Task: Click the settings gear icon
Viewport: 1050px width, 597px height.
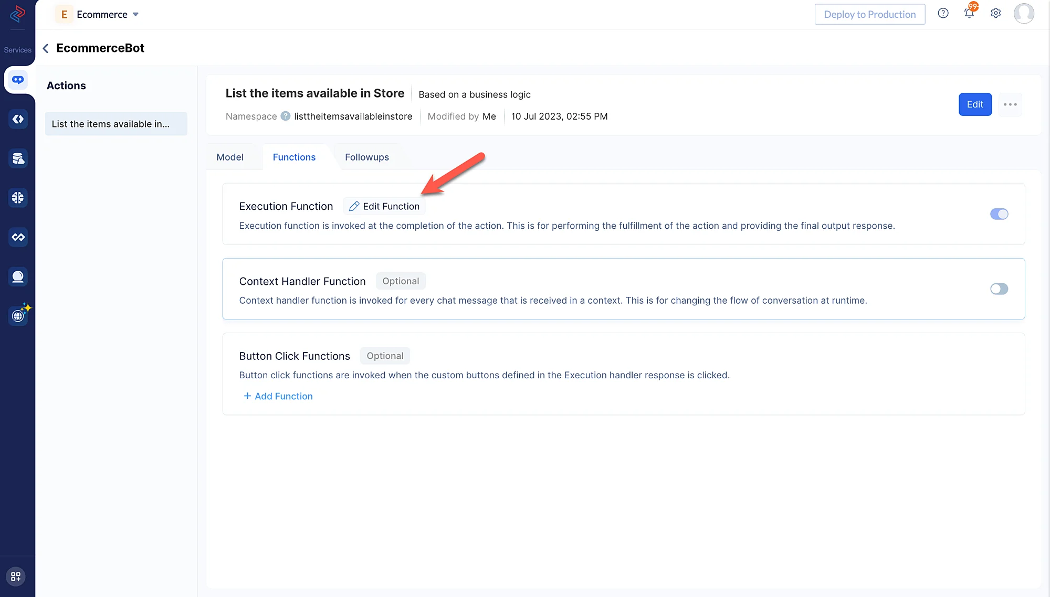Action: 995,14
